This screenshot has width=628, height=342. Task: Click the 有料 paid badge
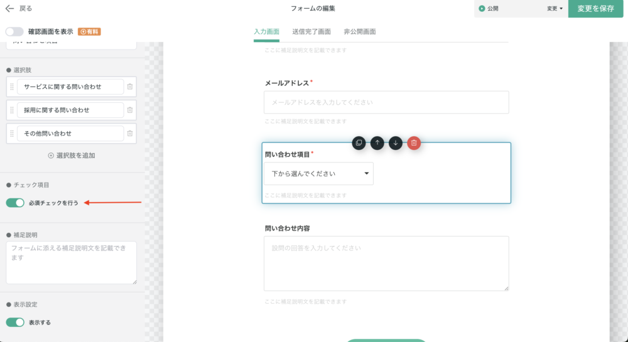tap(89, 31)
